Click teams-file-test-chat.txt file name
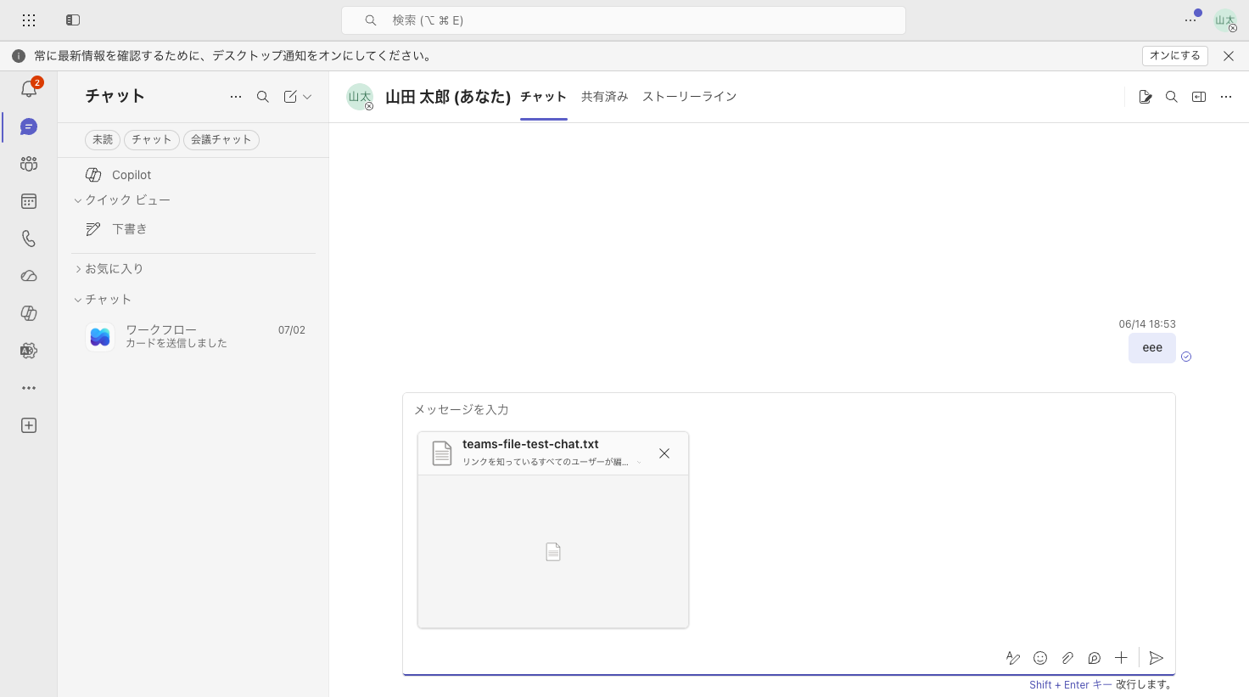1249x697 pixels. pos(530,444)
